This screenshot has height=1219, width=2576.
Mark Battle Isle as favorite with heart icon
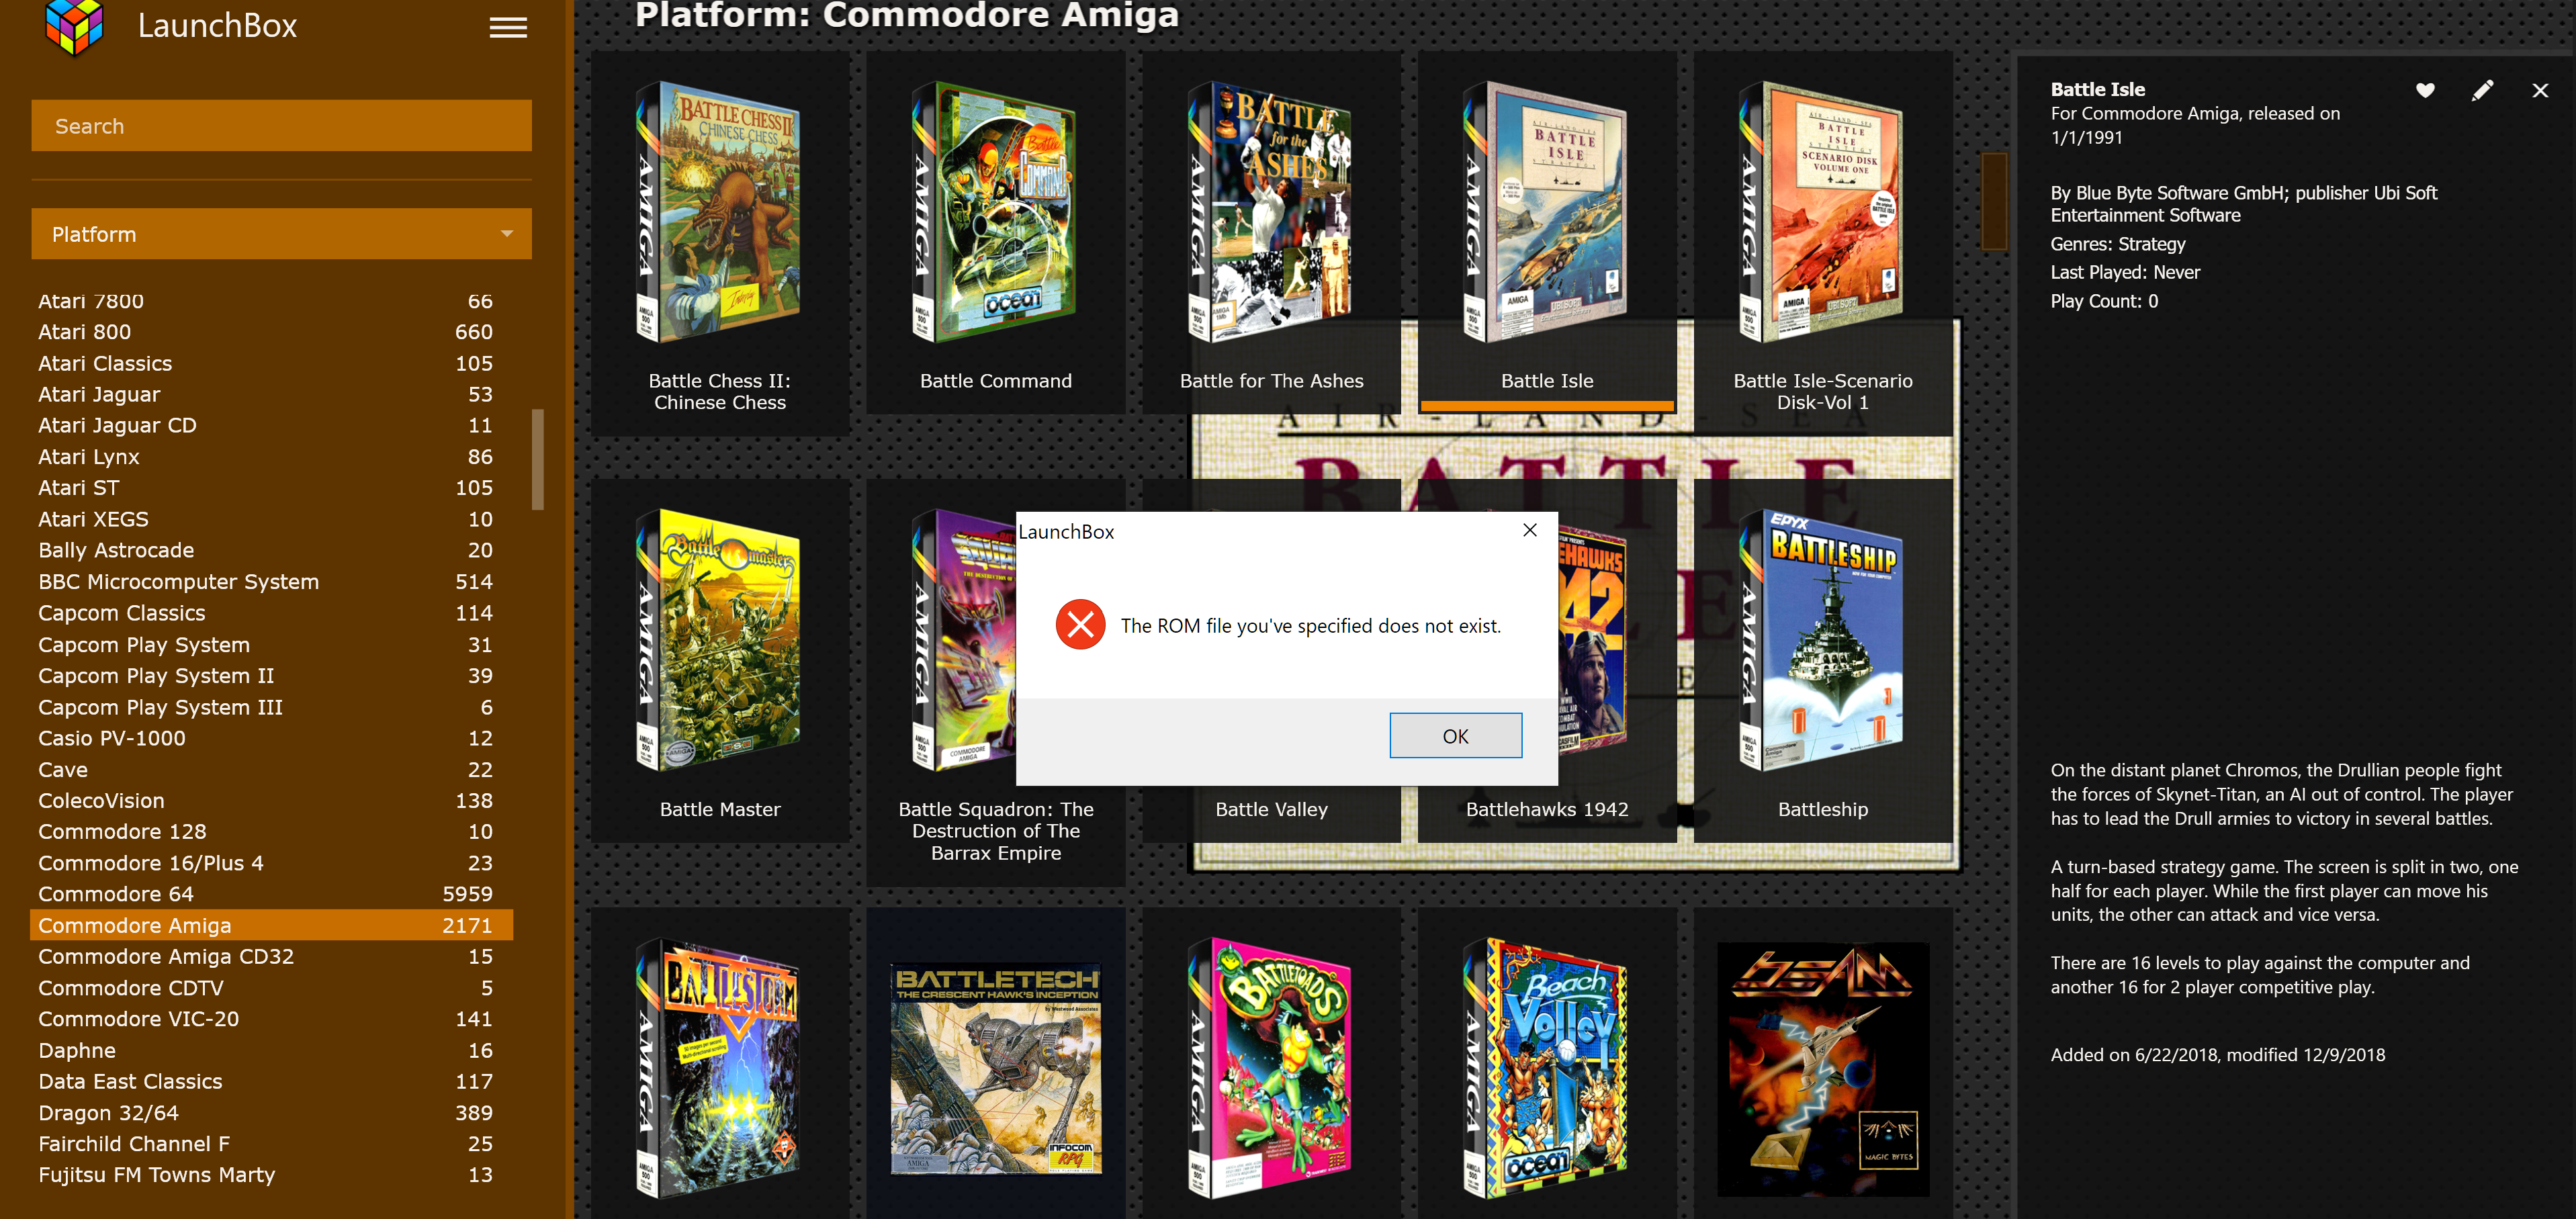2425,91
